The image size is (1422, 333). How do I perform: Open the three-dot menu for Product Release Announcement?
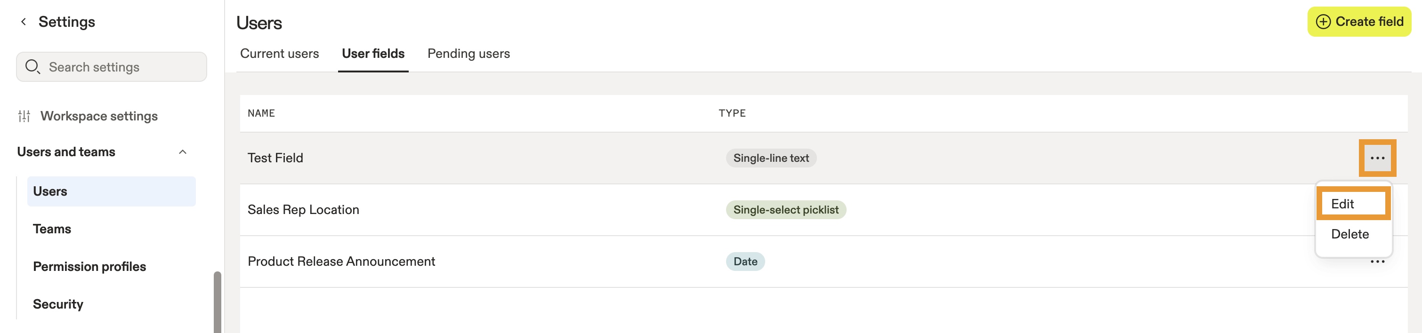(x=1377, y=262)
